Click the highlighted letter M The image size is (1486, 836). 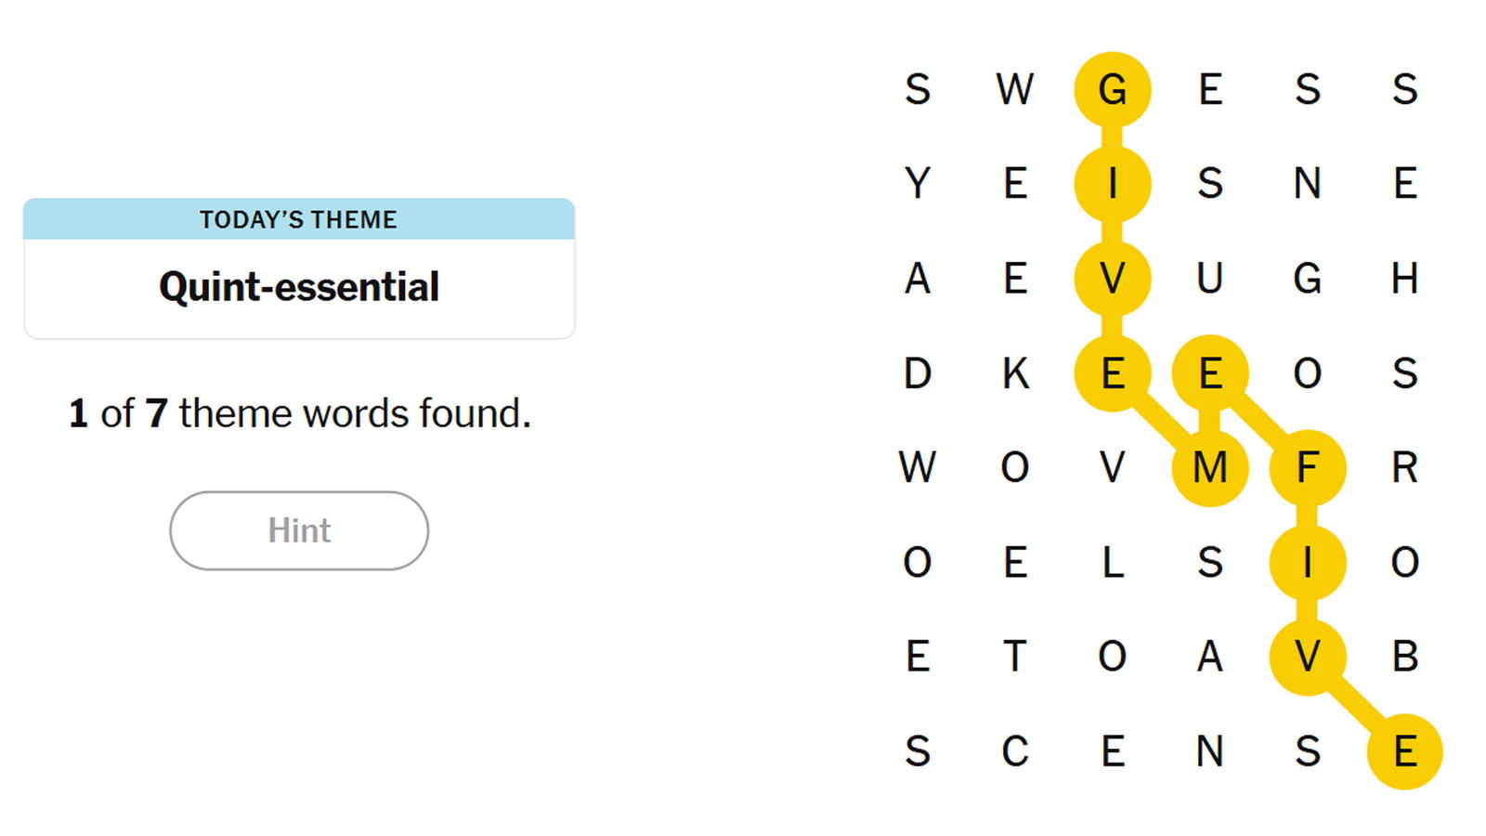(x=1209, y=468)
